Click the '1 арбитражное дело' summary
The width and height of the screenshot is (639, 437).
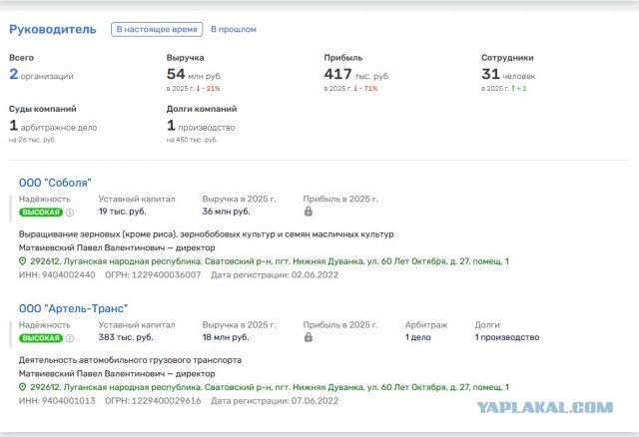click(53, 126)
